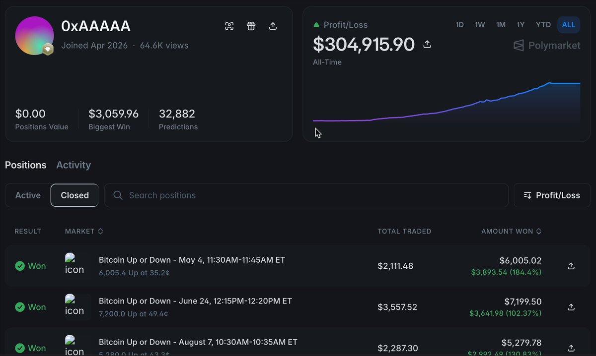The image size is (596, 356).
Task: Click share icon beside $304,915.90 profit
Action: click(427, 45)
